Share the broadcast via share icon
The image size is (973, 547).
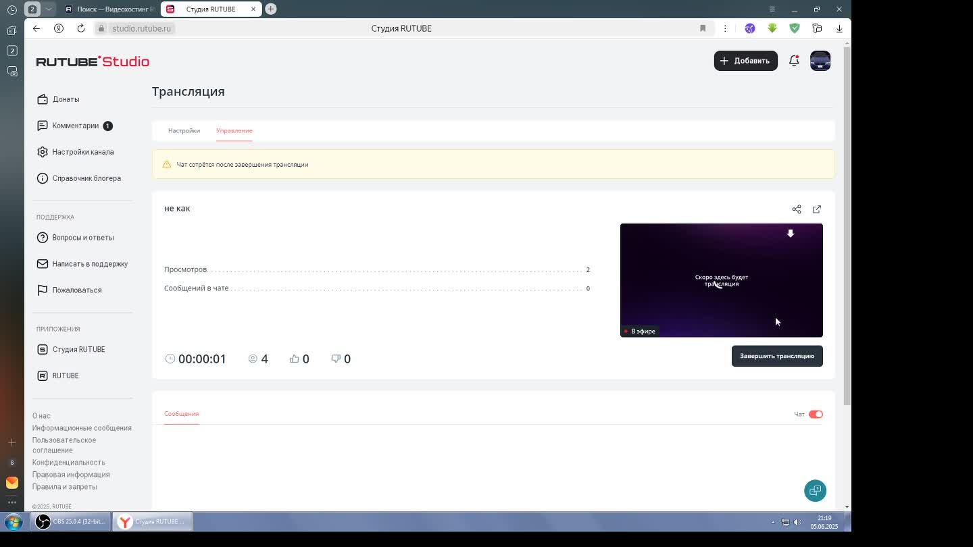click(x=797, y=209)
